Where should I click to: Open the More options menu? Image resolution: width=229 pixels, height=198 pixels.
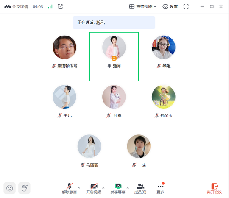(160, 188)
